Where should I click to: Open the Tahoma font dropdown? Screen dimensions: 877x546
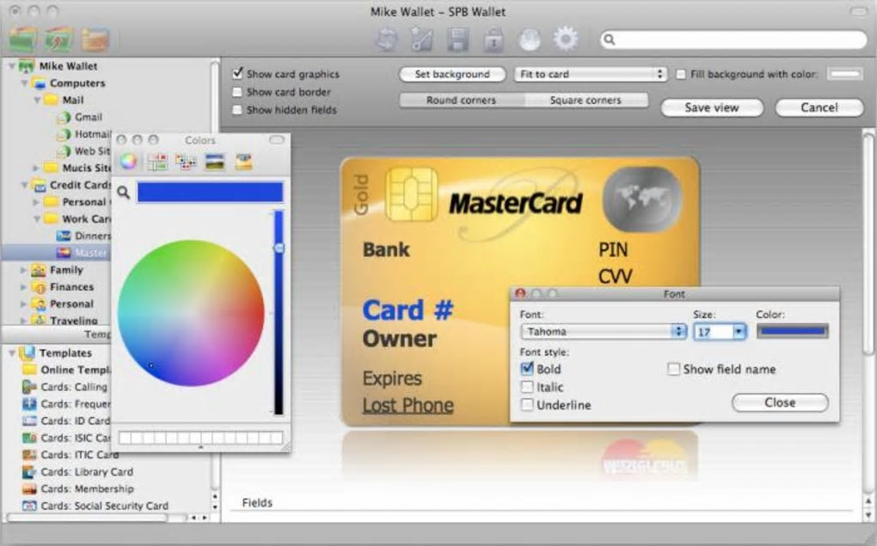click(604, 332)
